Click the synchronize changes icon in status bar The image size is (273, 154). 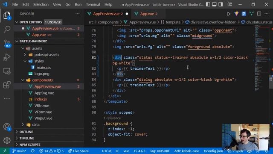[32, 151]
